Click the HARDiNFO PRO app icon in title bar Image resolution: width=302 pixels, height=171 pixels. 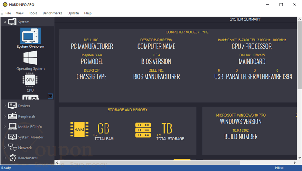[5, 4]
